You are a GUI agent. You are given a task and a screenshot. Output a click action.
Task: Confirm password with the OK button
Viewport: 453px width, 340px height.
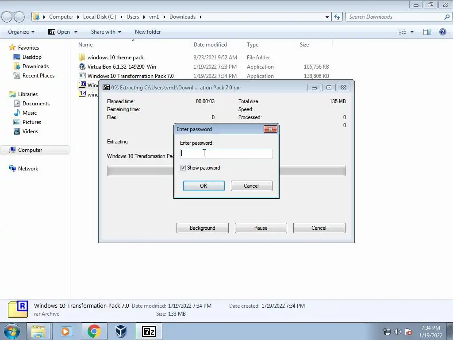tap(203, 186)
